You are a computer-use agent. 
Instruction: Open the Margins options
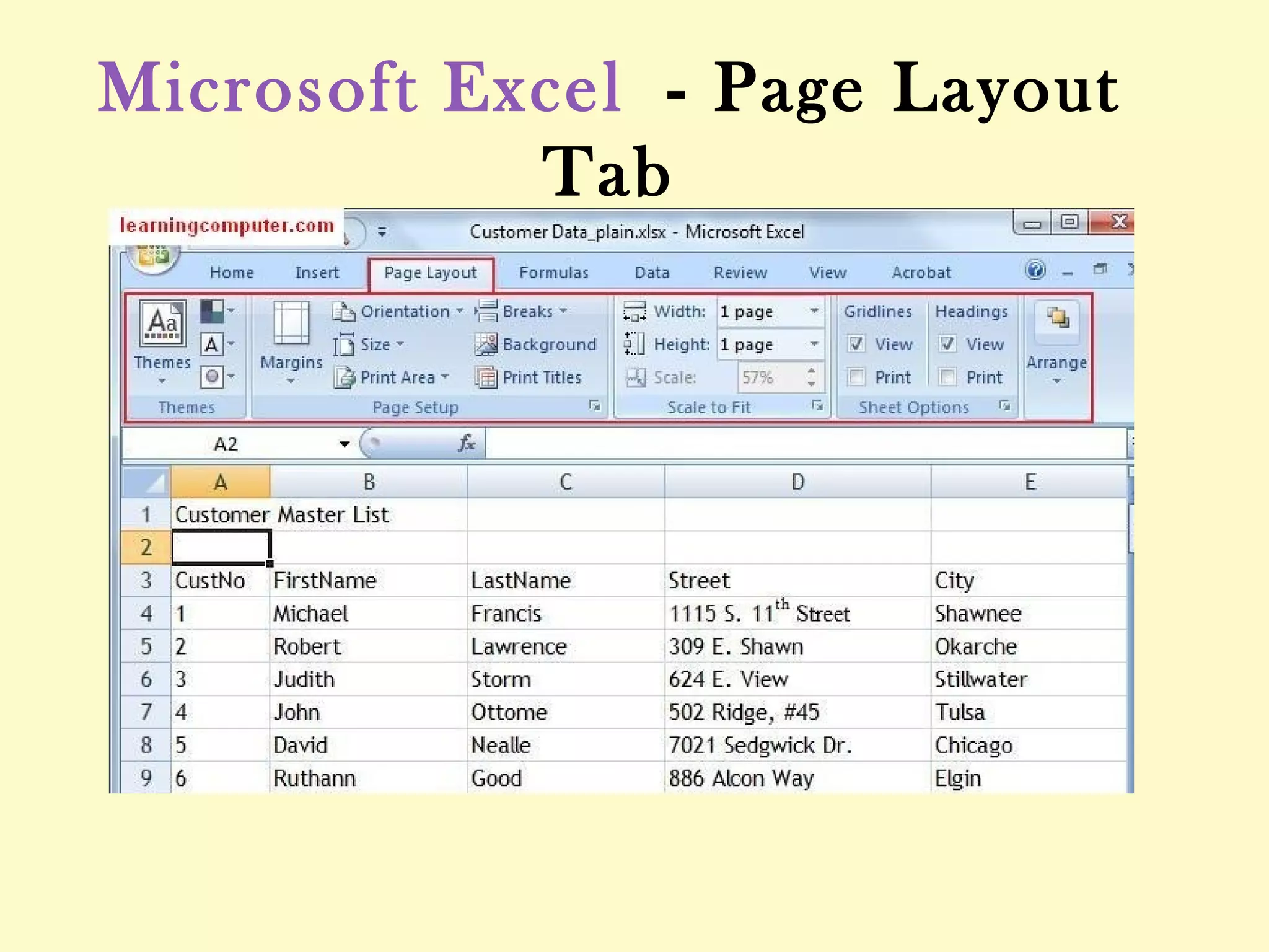pyautogui.click(x=291, y=341)
